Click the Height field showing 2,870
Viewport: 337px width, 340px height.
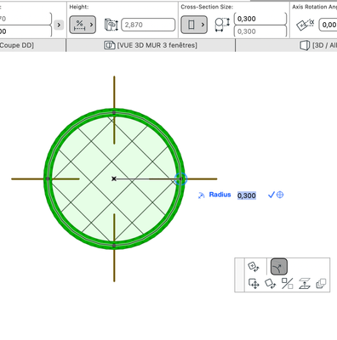(148, 25)
